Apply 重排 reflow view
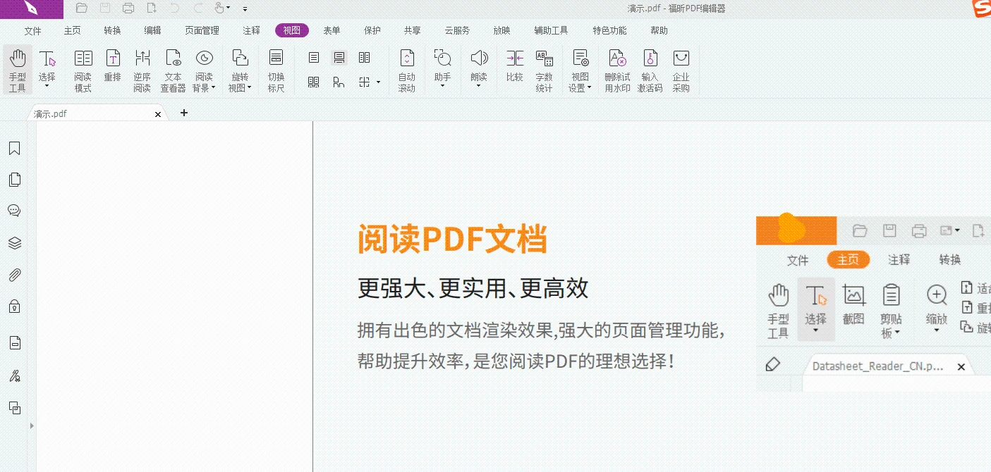 (113, 66)
